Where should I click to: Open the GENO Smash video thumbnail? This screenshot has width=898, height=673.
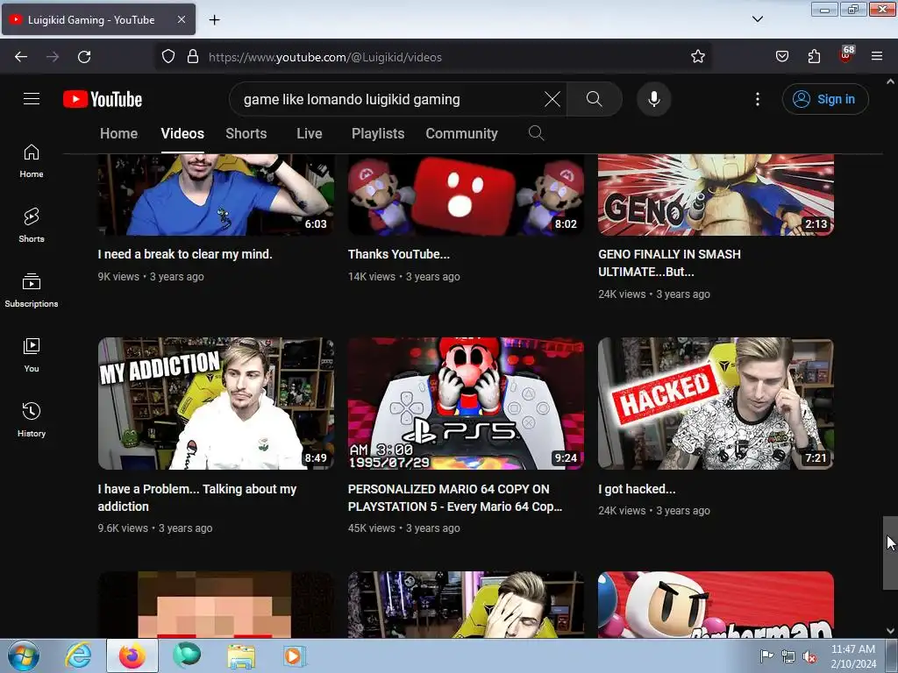point(716,195)
